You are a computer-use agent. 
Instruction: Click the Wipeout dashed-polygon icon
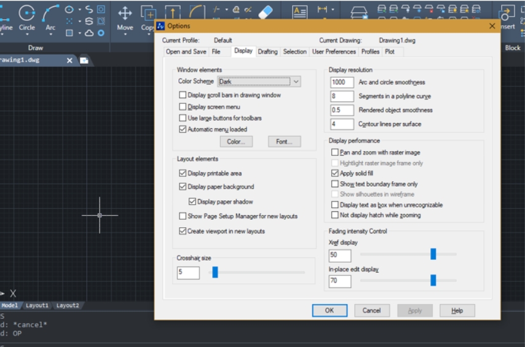[x=101, y=21]
